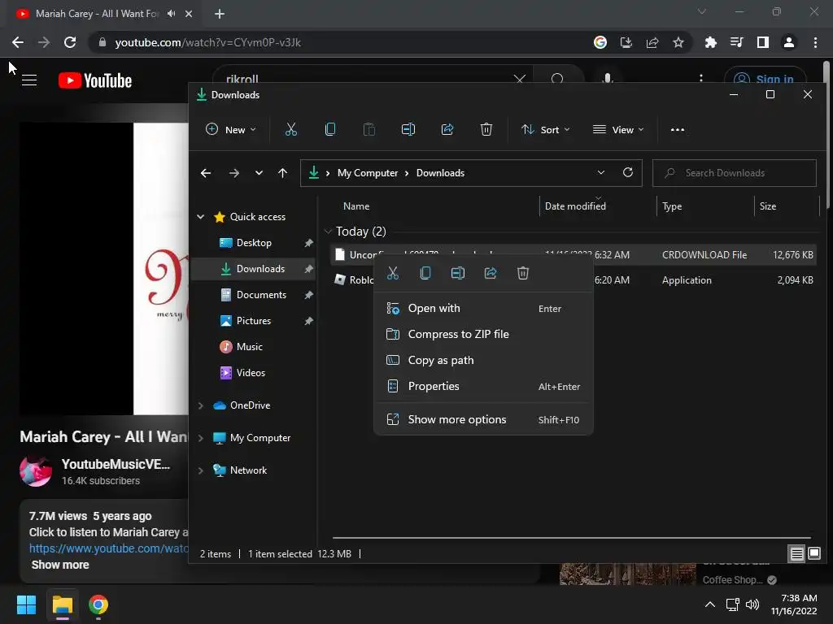Refresh the Downloads folder view
The width and height of the screenshot is (833, 624).
(628, 172)
